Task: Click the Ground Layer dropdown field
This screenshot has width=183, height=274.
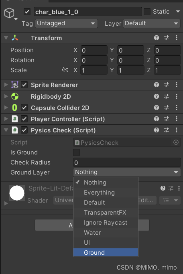Action: point(127,172)
